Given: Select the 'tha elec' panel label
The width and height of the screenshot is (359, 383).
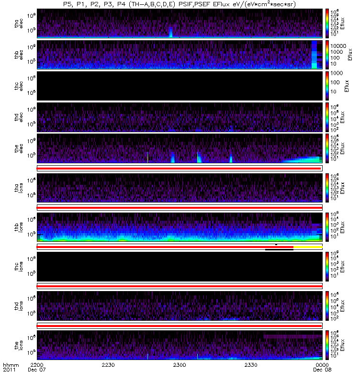Looking at the screenshot, I should (x=19, y=23).
